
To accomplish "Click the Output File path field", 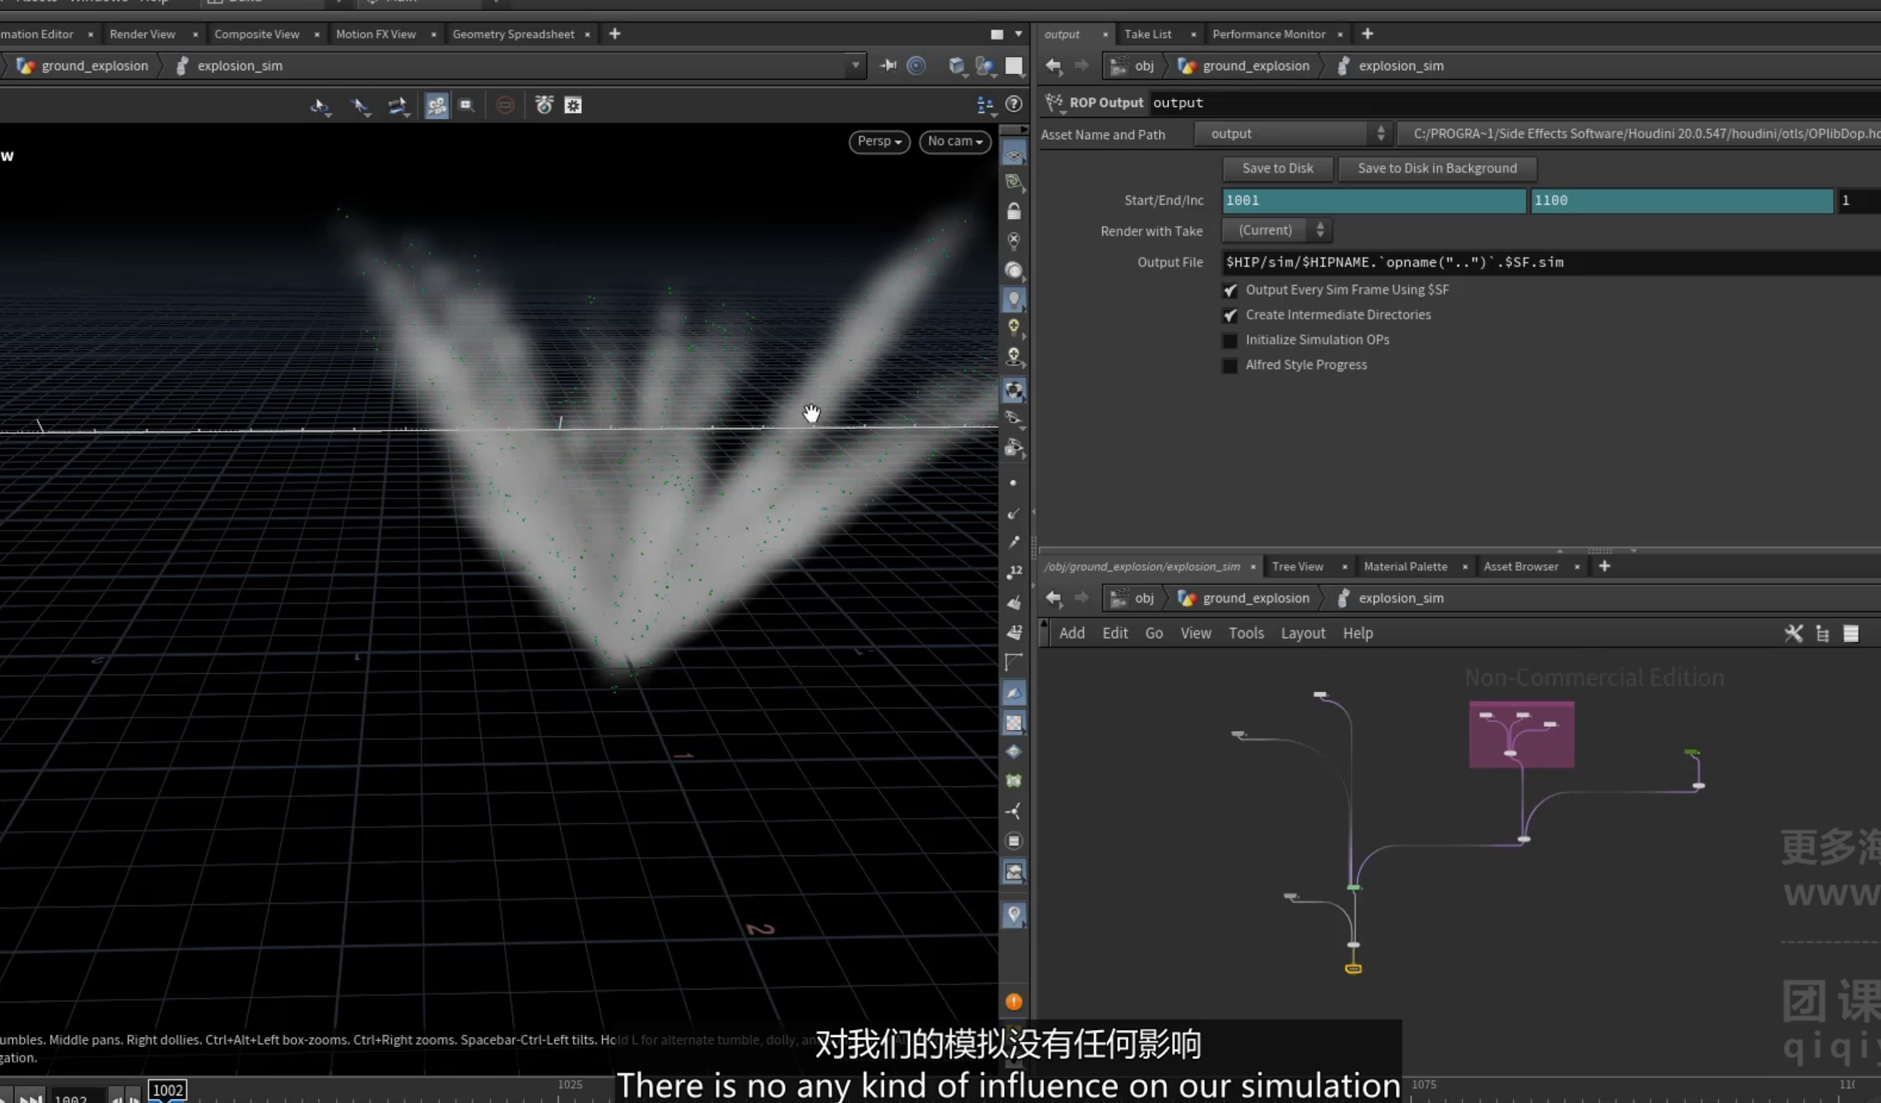I will [1551, 263].
